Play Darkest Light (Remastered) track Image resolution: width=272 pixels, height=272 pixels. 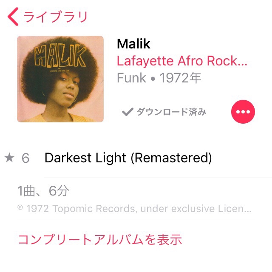pyautogui.click(x=128, y=158)
